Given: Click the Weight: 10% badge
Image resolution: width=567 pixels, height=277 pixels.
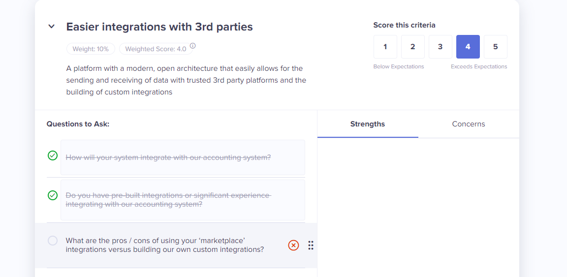Looking at the screenshot, I should (x=91, y=49).
